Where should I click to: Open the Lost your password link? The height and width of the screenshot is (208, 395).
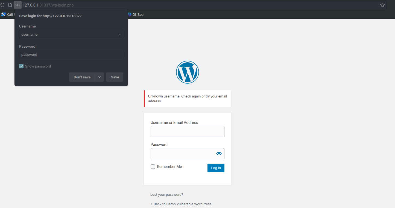coord(166,194)
